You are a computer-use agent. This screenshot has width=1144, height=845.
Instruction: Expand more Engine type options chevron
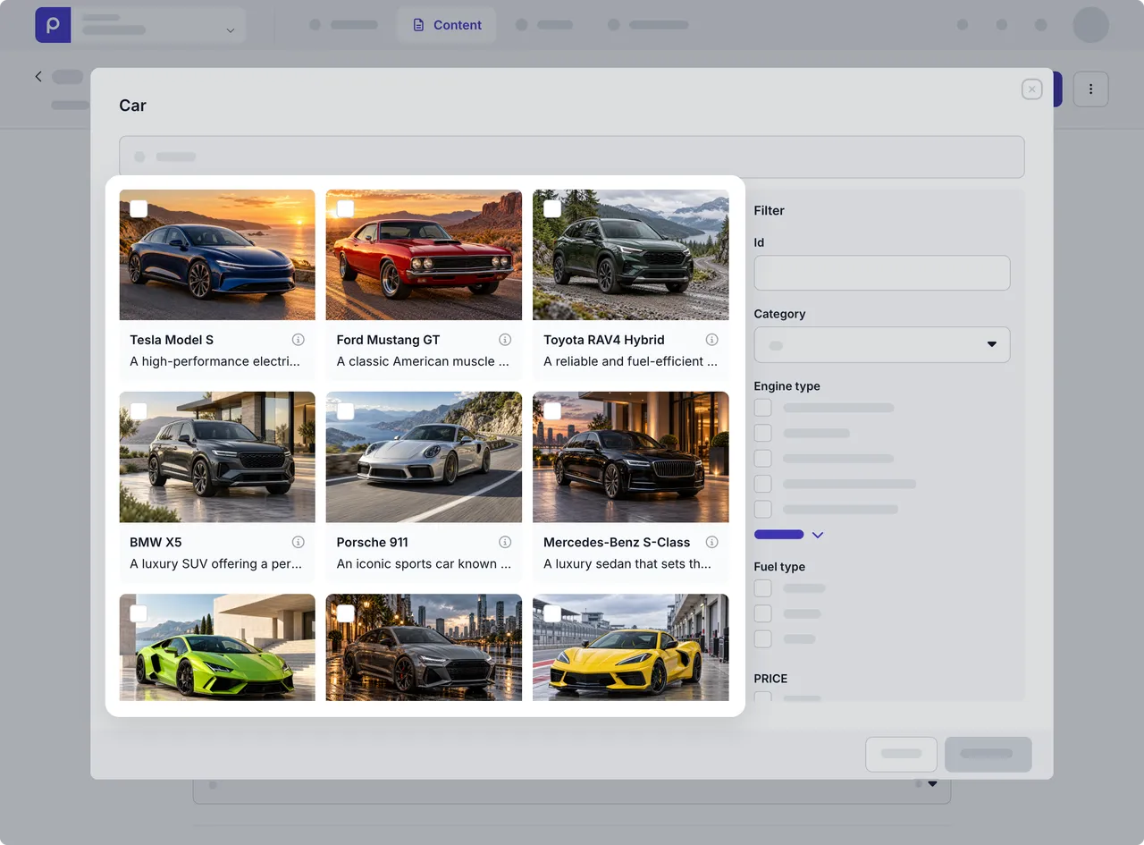[x=817, y=535]
